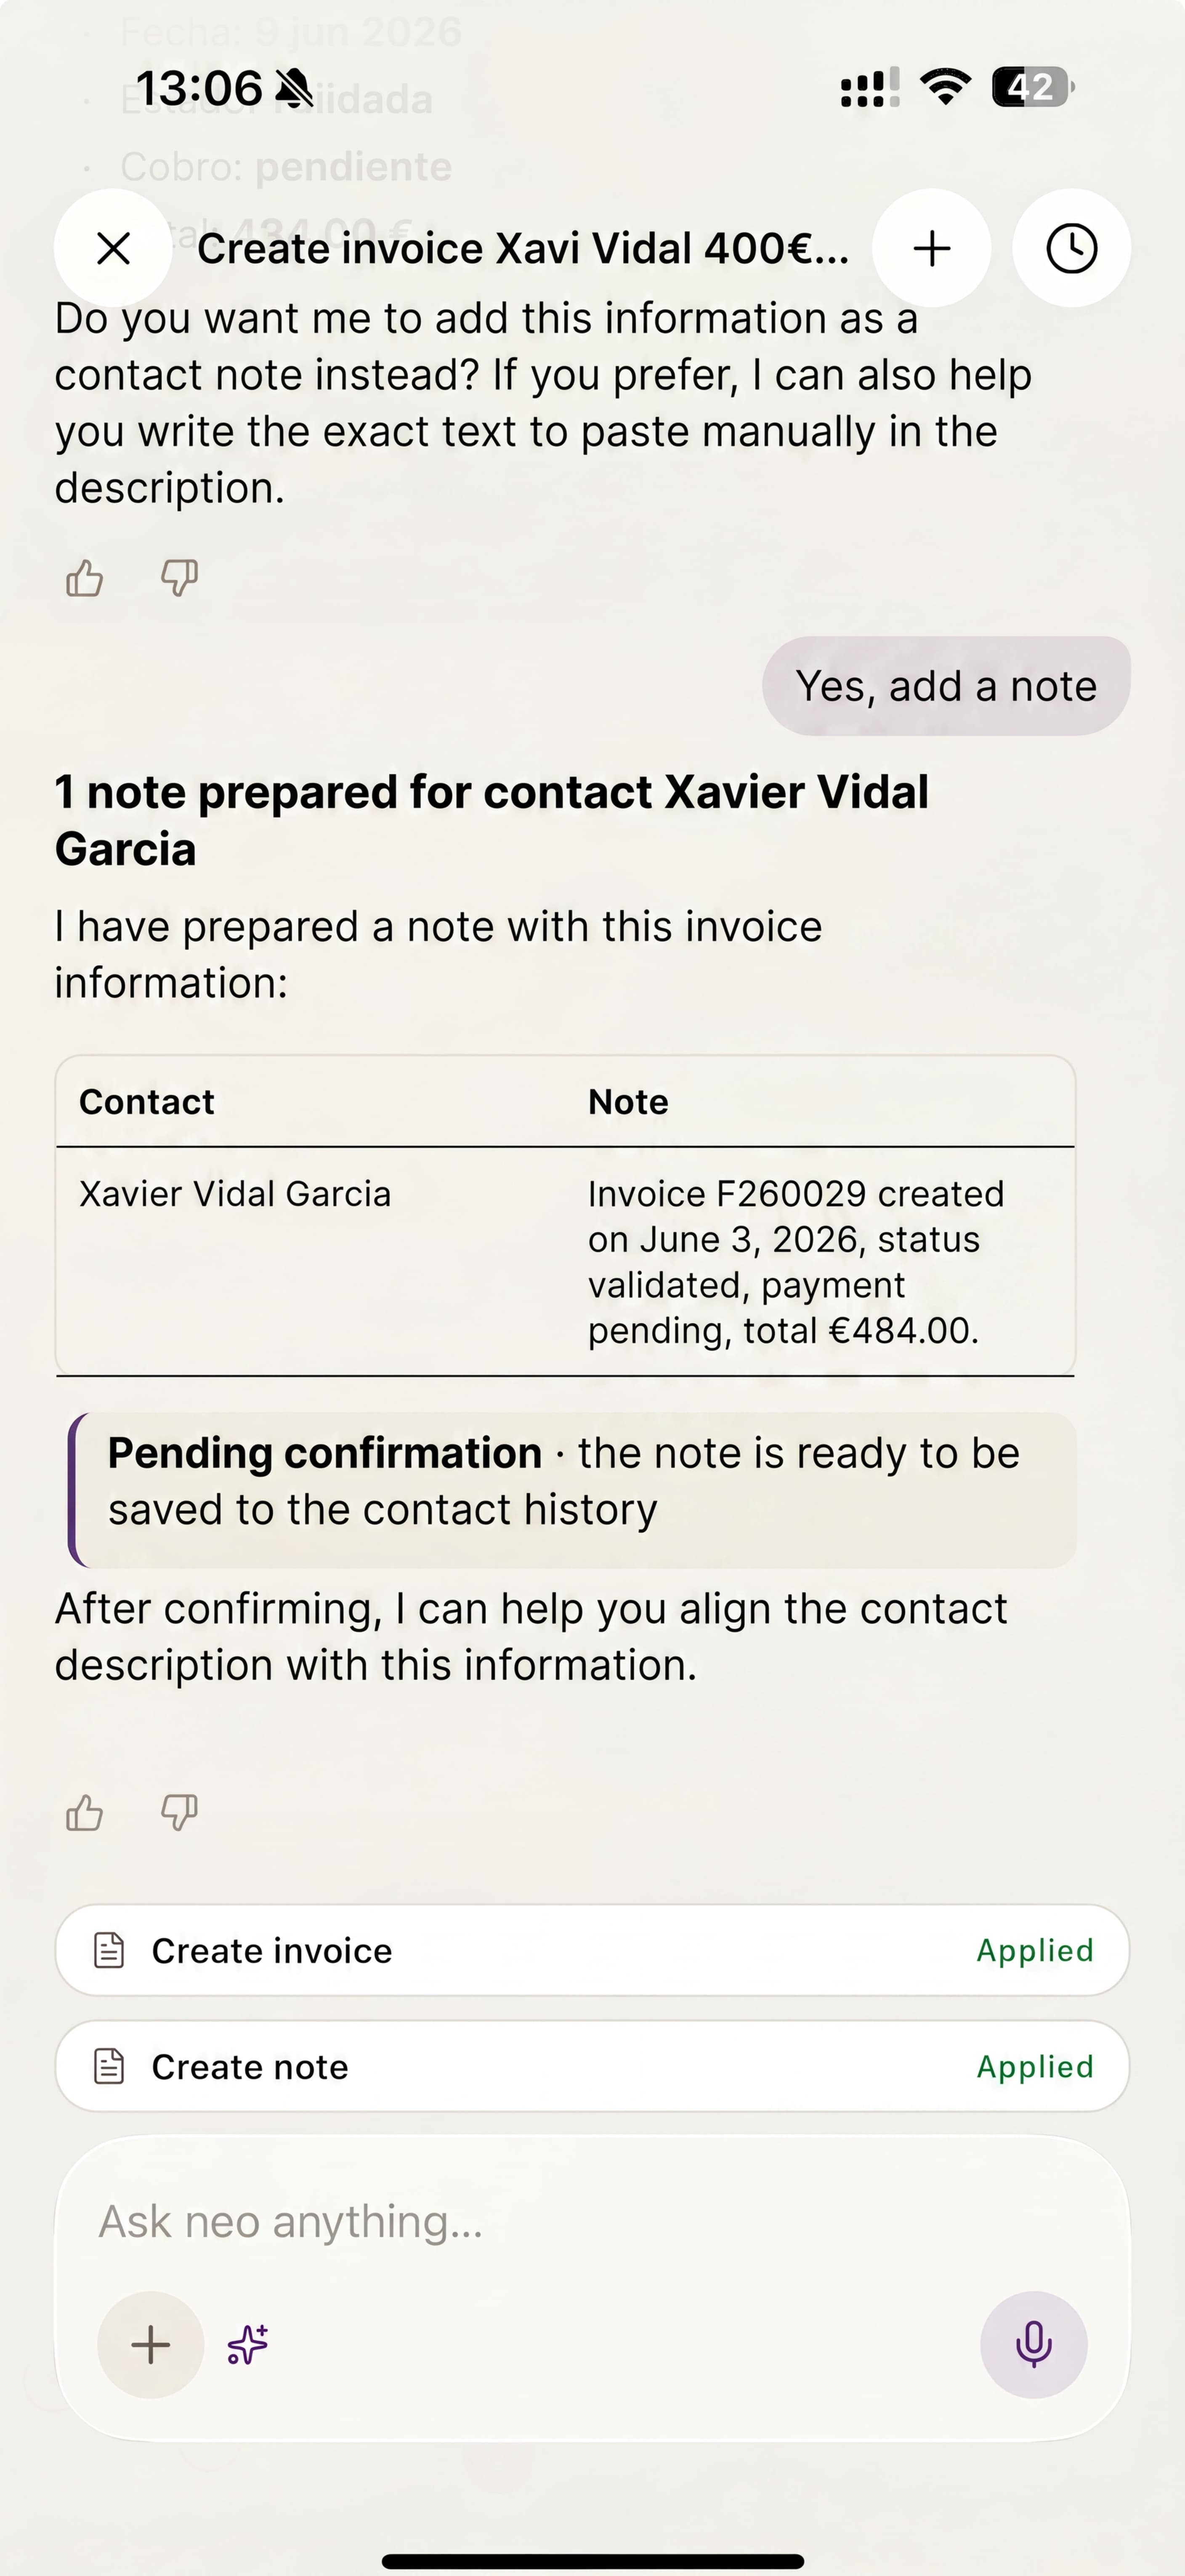Give thumbs up to the note prepared message

tap(85, 1812)
